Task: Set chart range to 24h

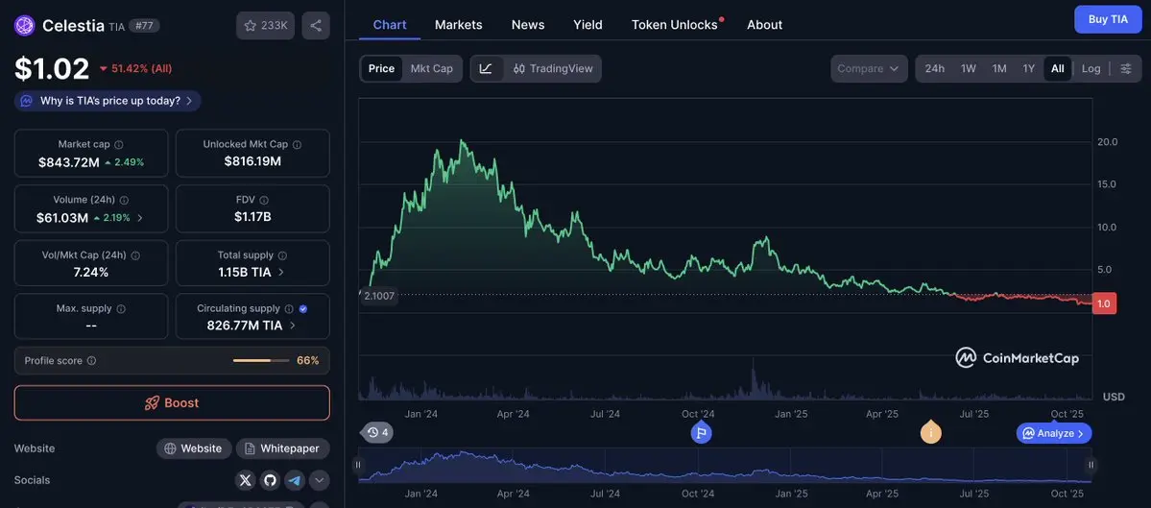Action: 934,68
